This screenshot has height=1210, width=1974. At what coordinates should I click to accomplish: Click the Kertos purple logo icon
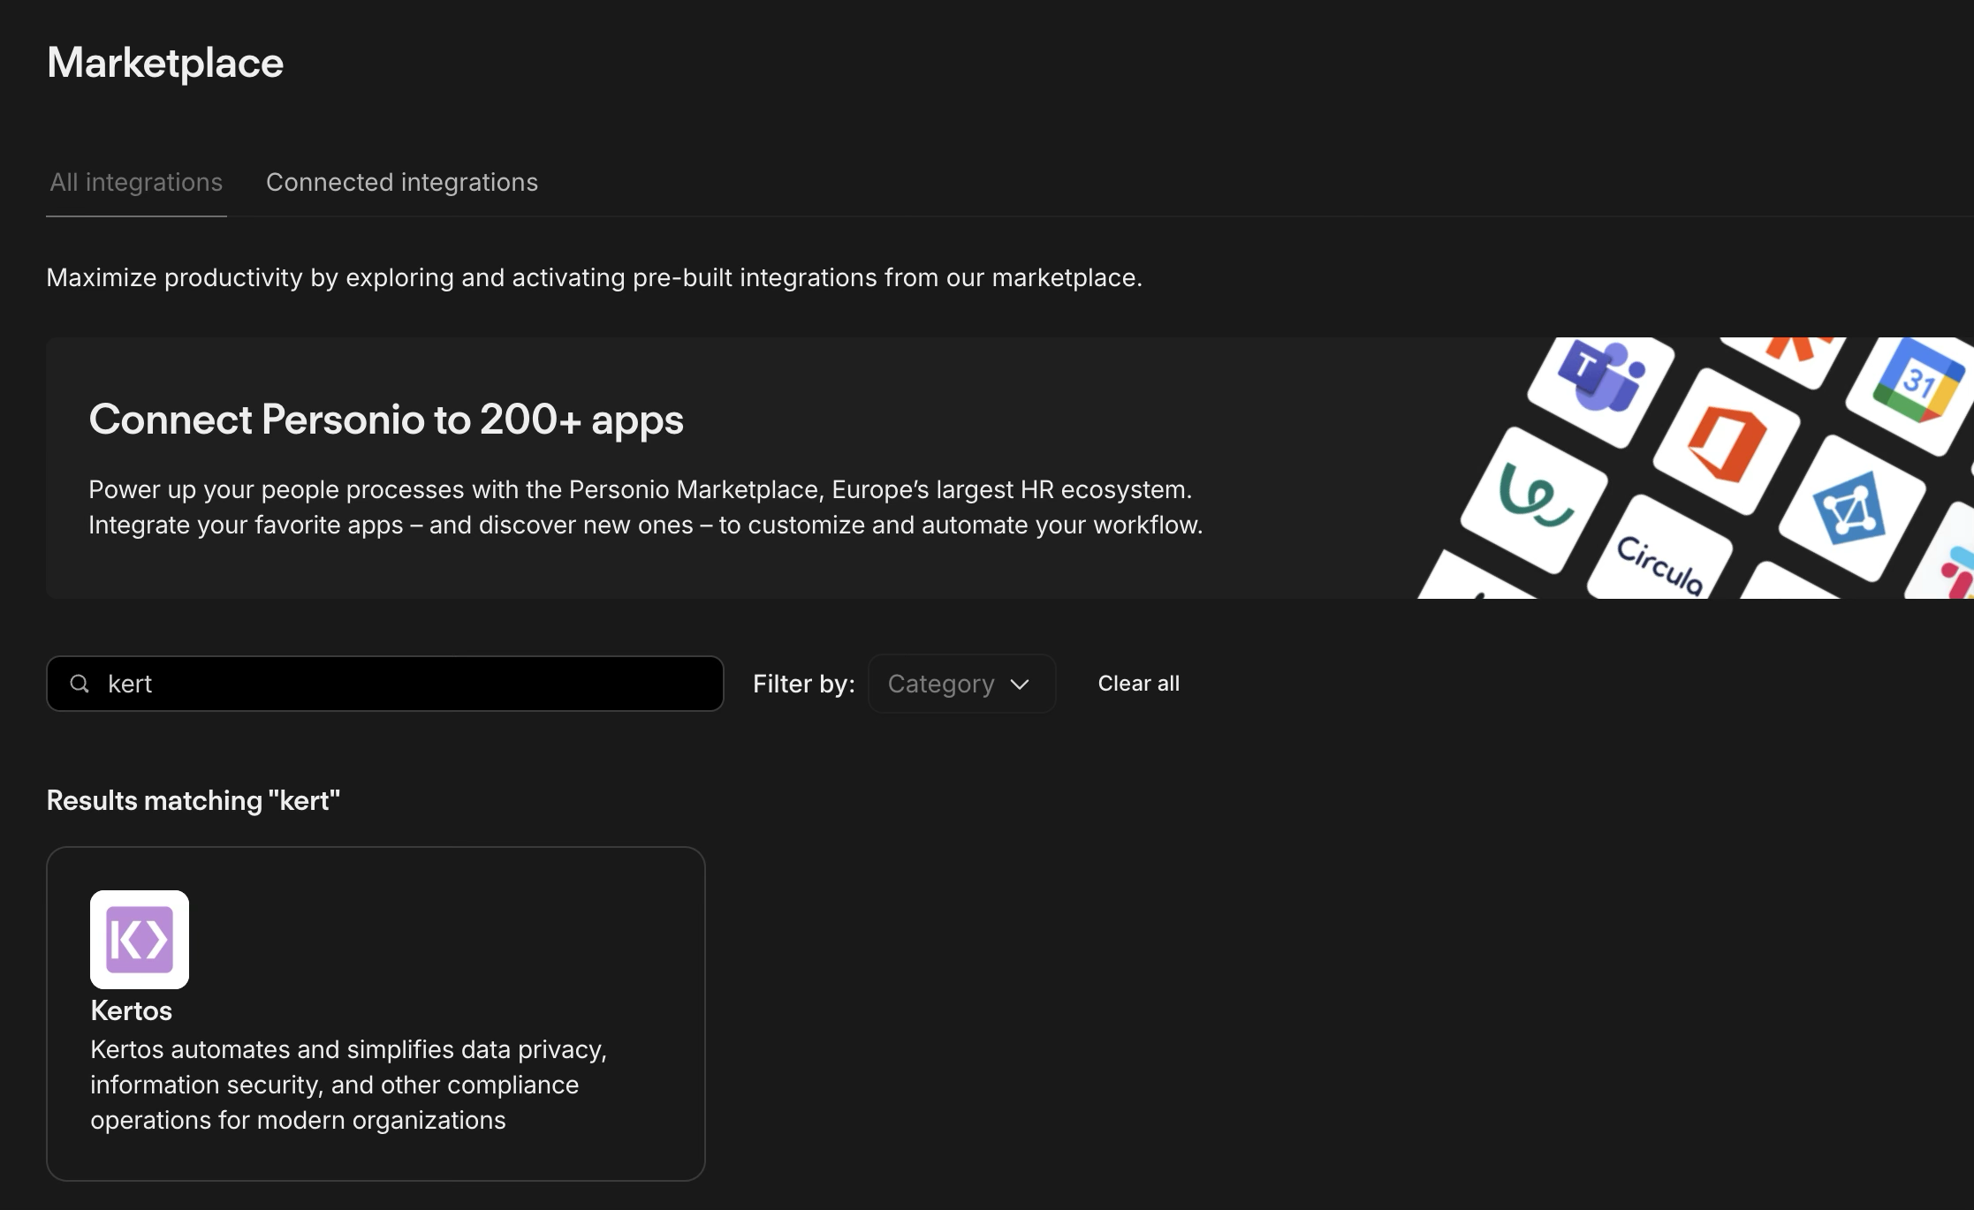[140, 939]
